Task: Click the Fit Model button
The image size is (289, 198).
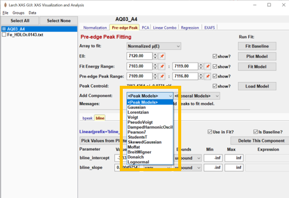Action: pos(257,67)
